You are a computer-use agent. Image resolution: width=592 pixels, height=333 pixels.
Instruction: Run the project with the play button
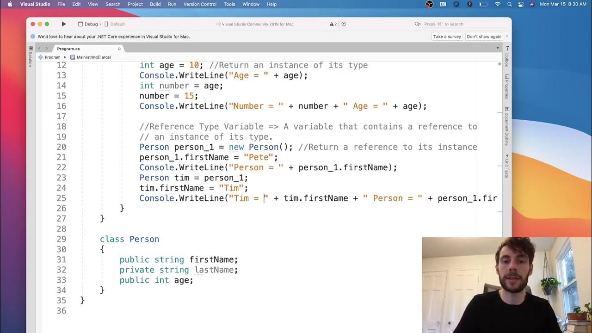click(x=64, y=24)
